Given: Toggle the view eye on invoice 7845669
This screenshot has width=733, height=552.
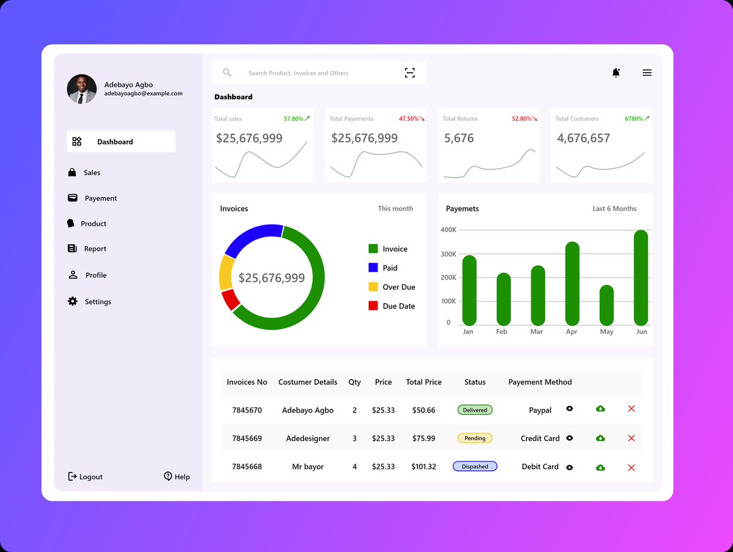Looking at the screenshot, I should (x=569, y=437).
